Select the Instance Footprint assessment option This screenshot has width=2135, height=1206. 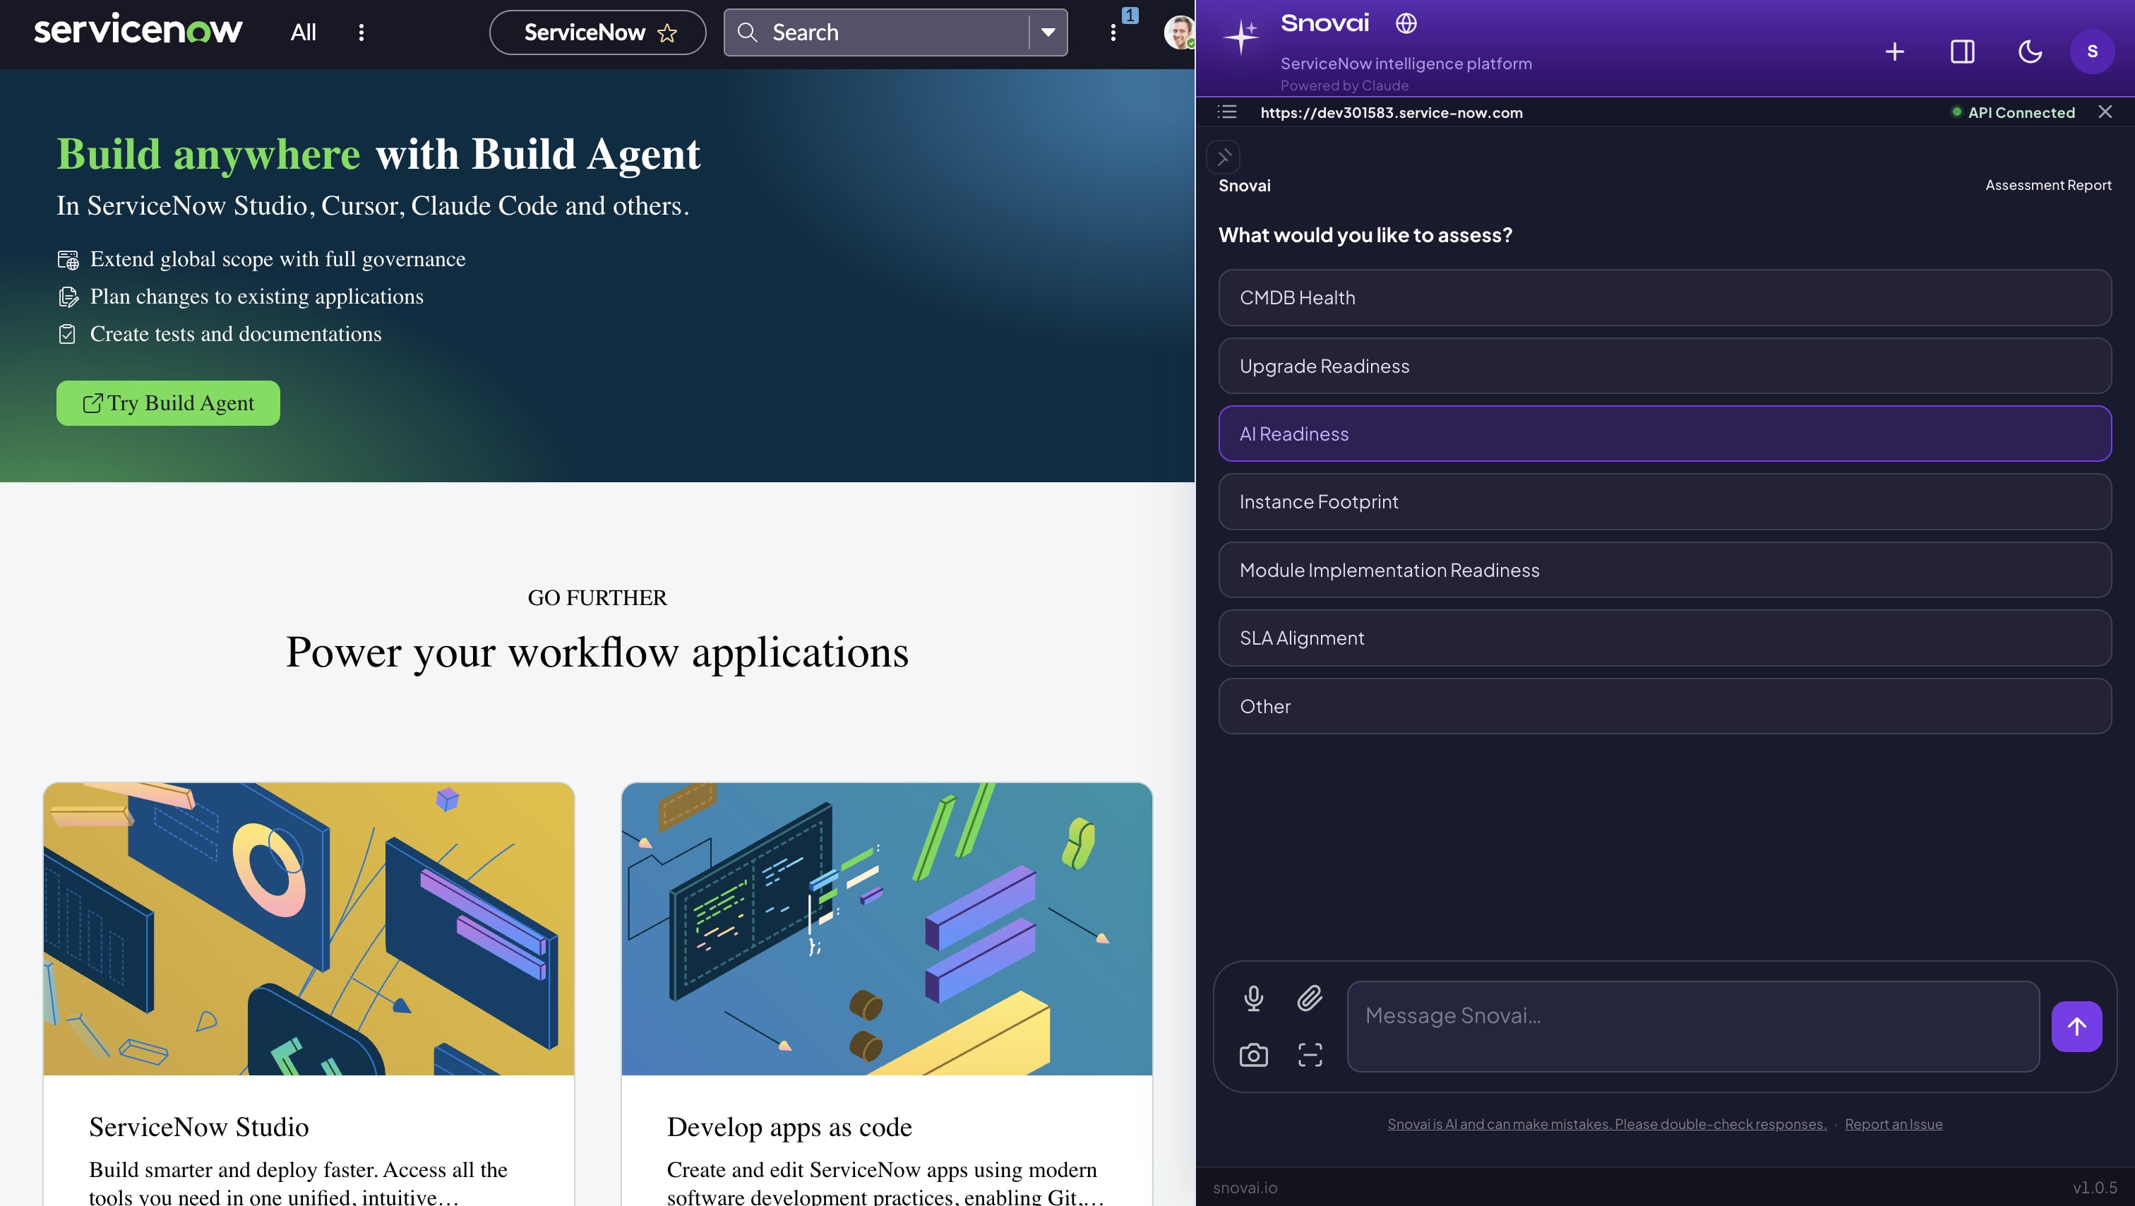1664,501
